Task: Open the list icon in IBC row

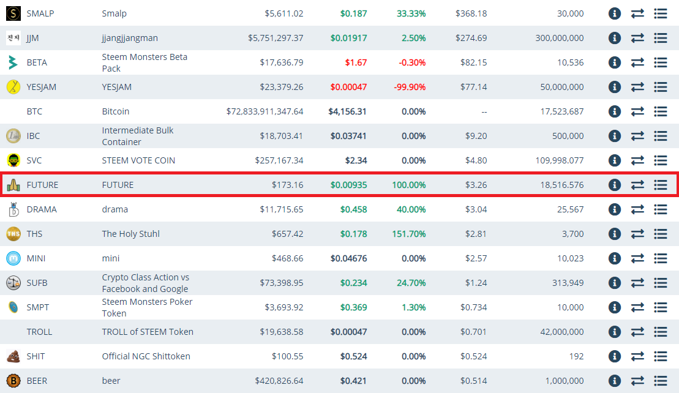Action: click(x=660, y=136)
